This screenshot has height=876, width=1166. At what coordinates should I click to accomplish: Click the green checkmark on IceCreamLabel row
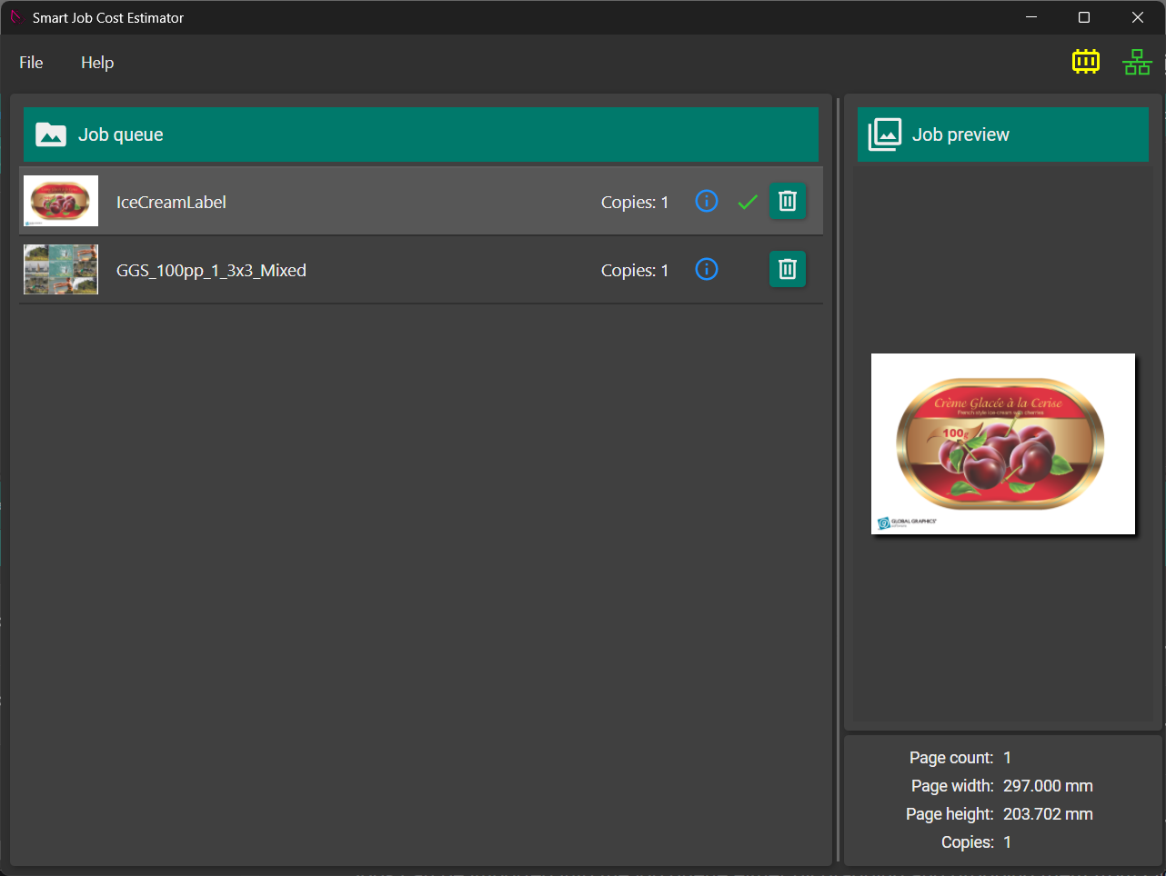[x=748, y=202]
